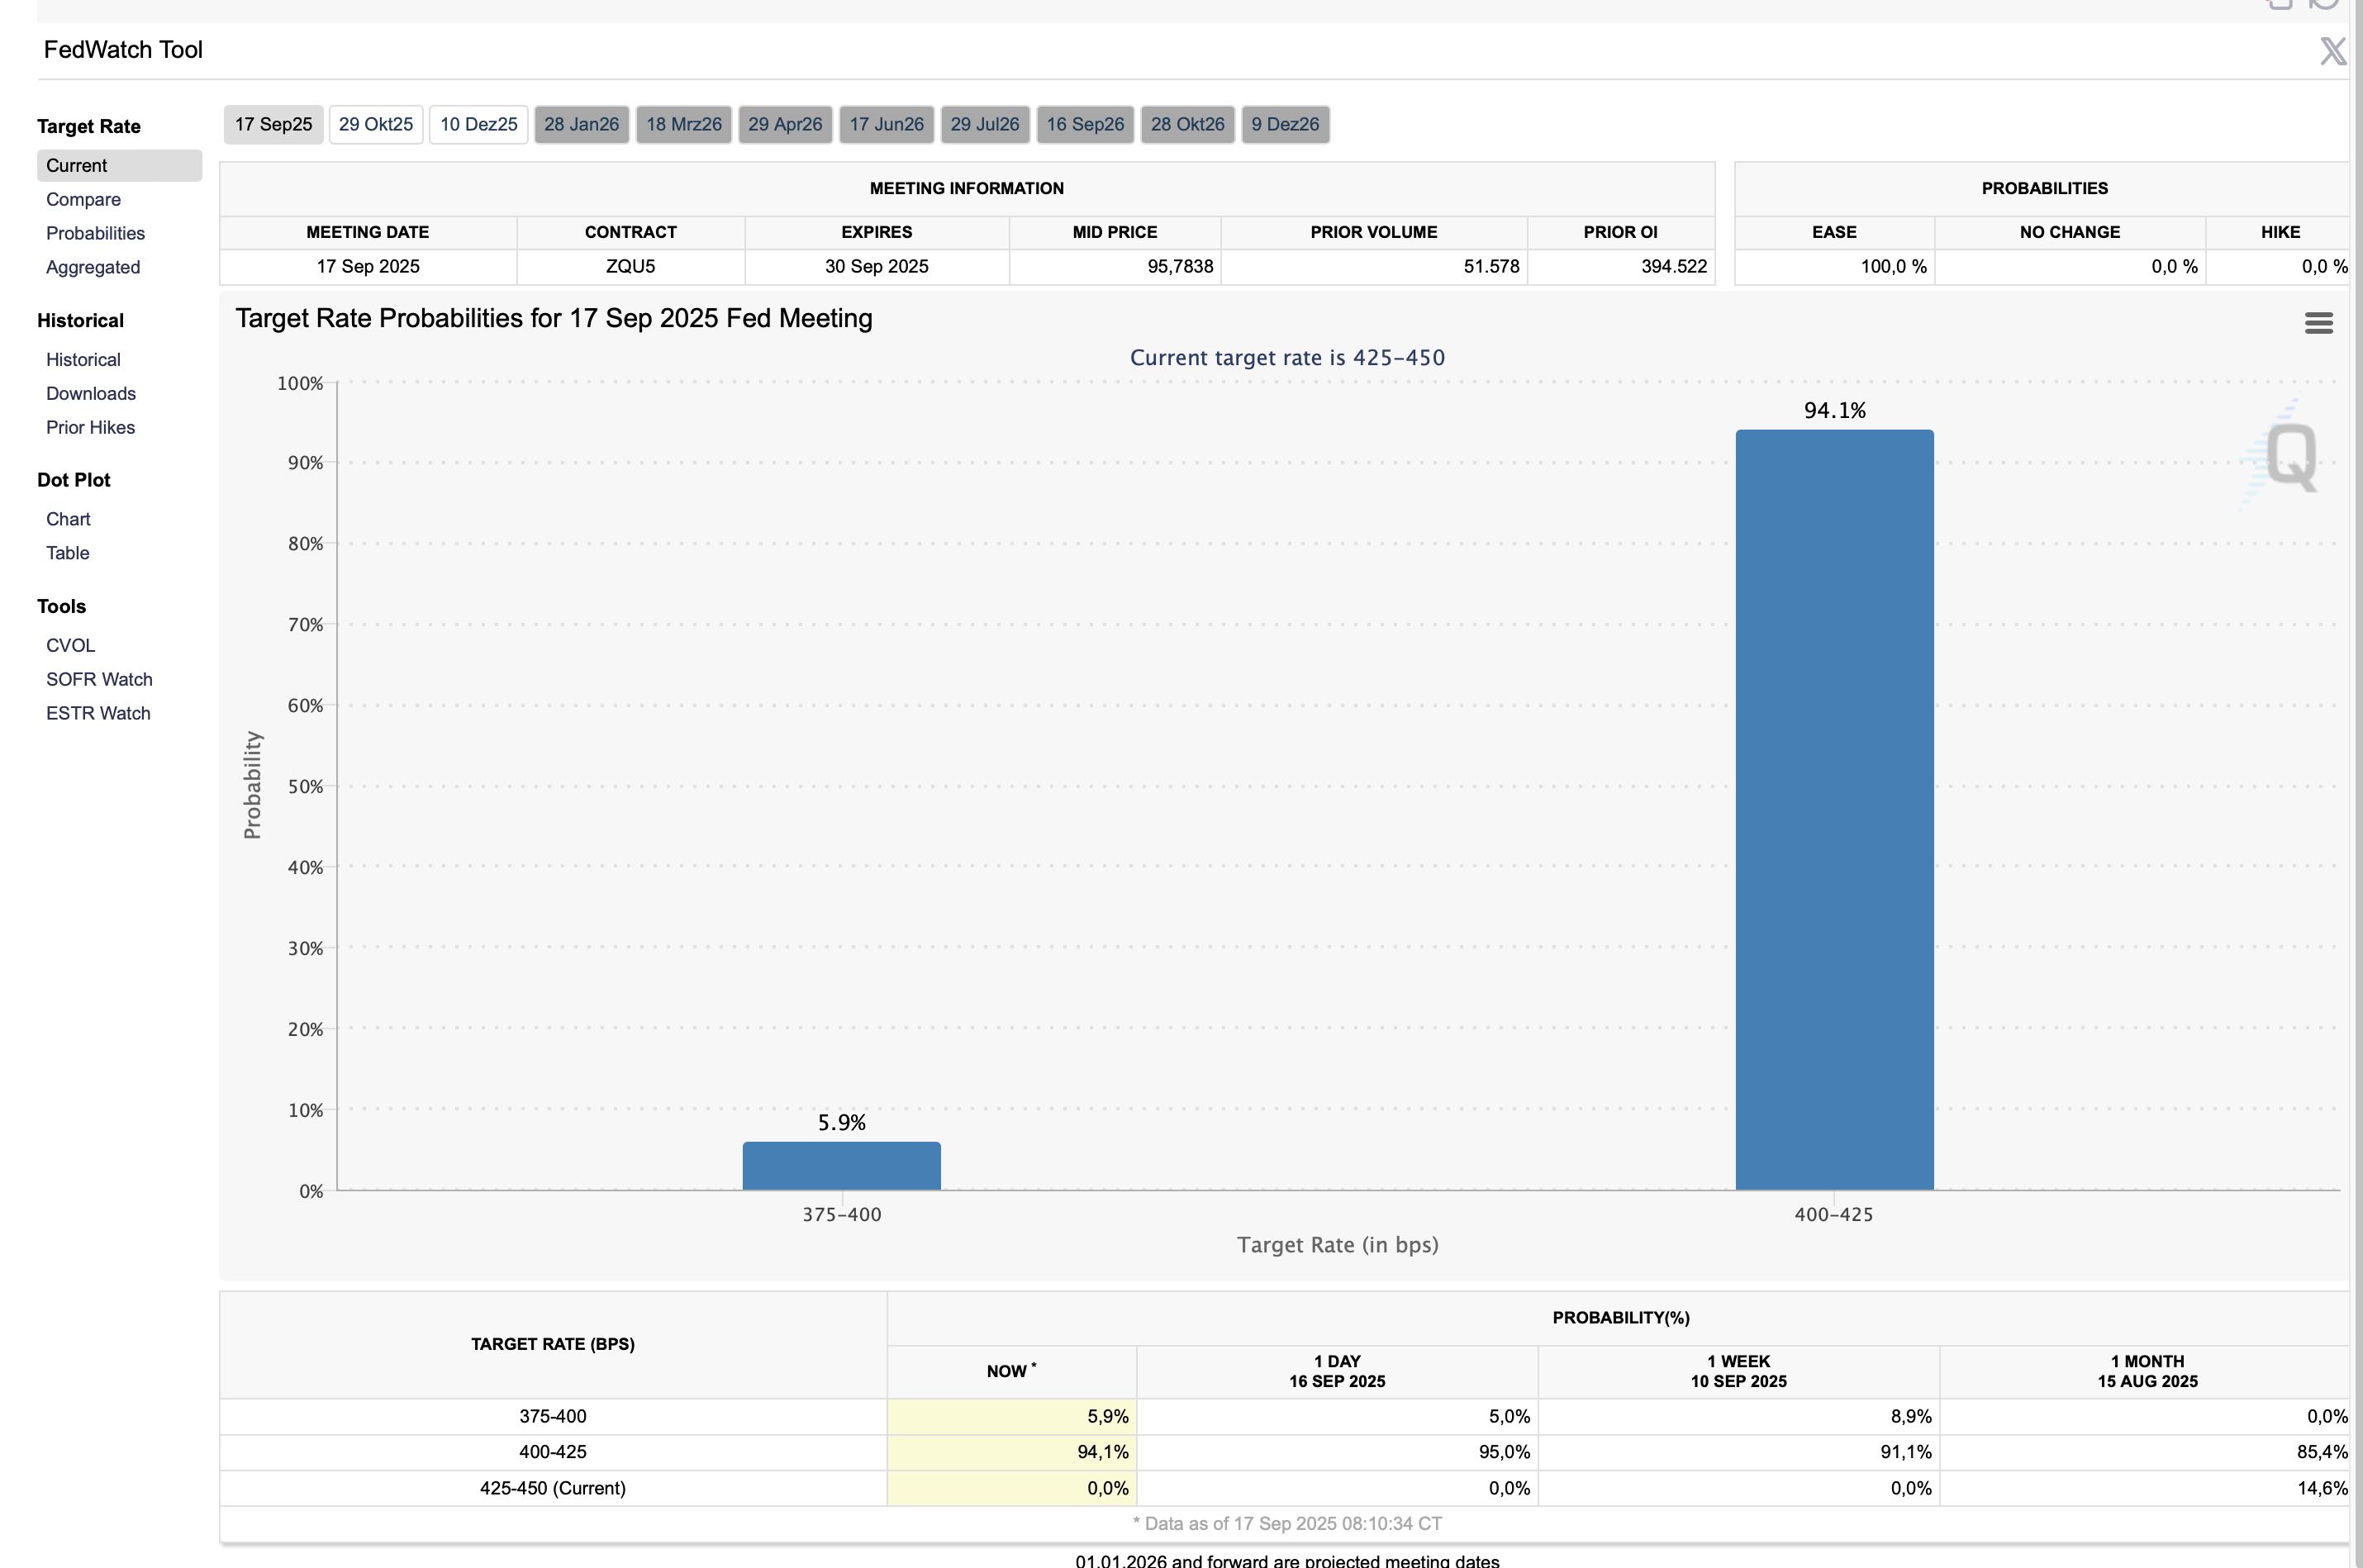Select the 29 Okt25 meeting tab
Viewport: 2363px width, 1568px height.
coord(375,124)
